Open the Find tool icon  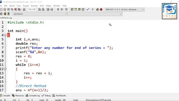(39, 9)
